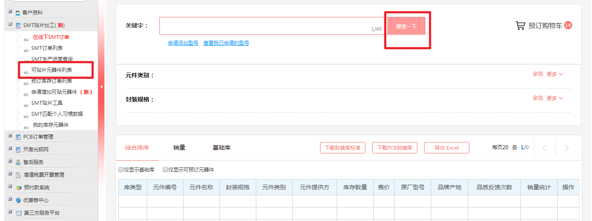This screenshot has width=592, height=221.
Task: Switch to the 基础库 tab
Action: click(x=221, y=147)
